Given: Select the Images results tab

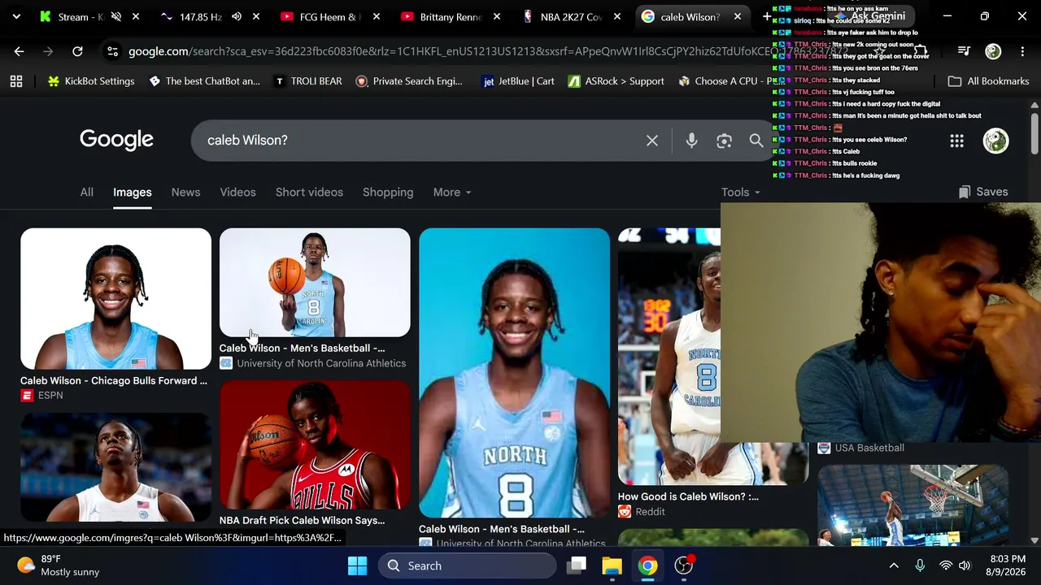Looking at the screenshot, I should (132, 193).
